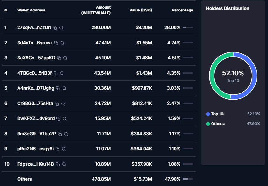Open wallet pRm2N6...csgy6i address

pyautogui.click(x=35, y=149)
